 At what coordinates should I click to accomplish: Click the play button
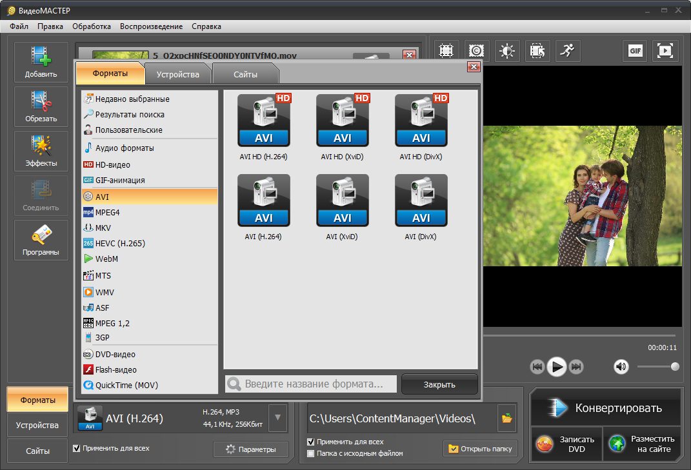[x=557, y=366]
